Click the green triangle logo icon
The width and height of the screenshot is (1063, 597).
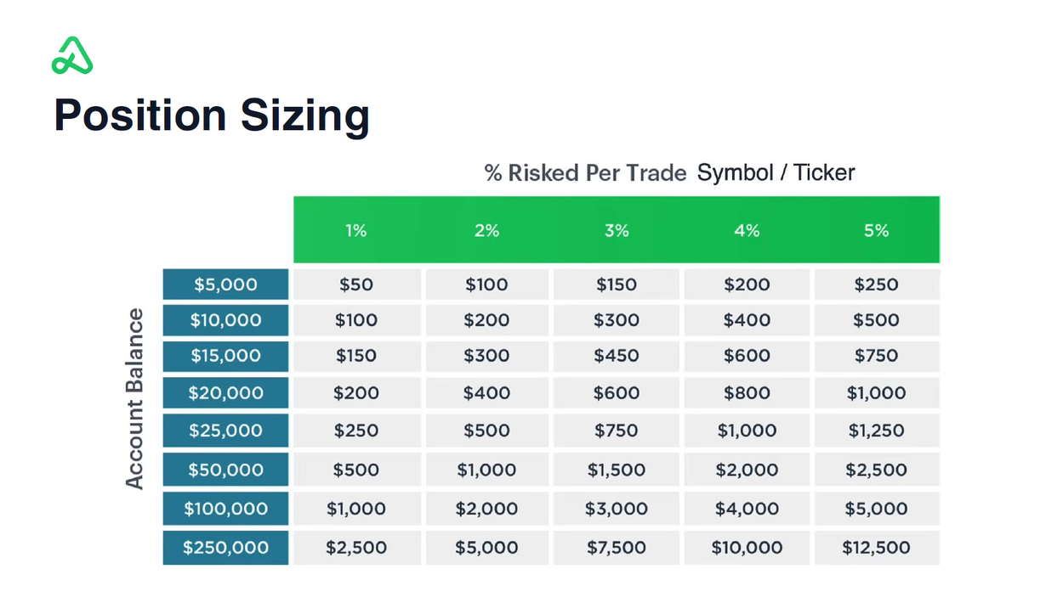(72, 56)
